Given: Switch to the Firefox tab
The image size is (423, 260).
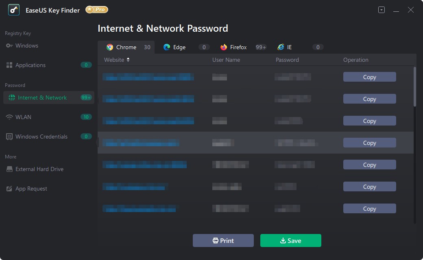Looking at the screenshot, I should [x=238, y=47].
